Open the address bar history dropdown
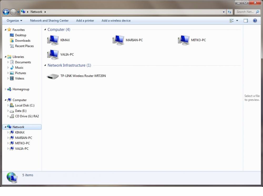The image size is (263, 196). pyautogui.click(x=224, y=12)
